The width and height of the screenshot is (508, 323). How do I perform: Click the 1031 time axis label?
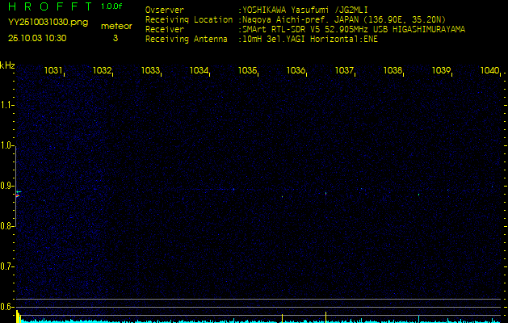coord(53,70)
